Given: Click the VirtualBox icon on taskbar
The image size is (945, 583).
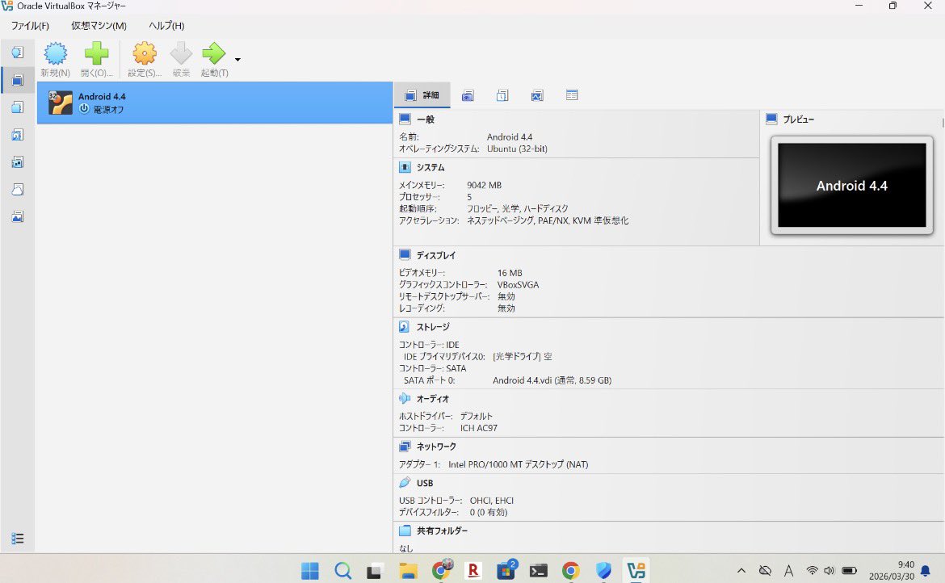Looking at the screenshot, I should coord(636,570).
